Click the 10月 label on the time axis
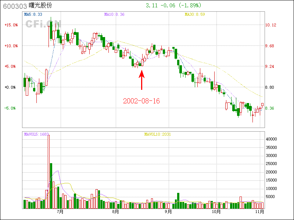294x220 pixels. coord(216,212)
